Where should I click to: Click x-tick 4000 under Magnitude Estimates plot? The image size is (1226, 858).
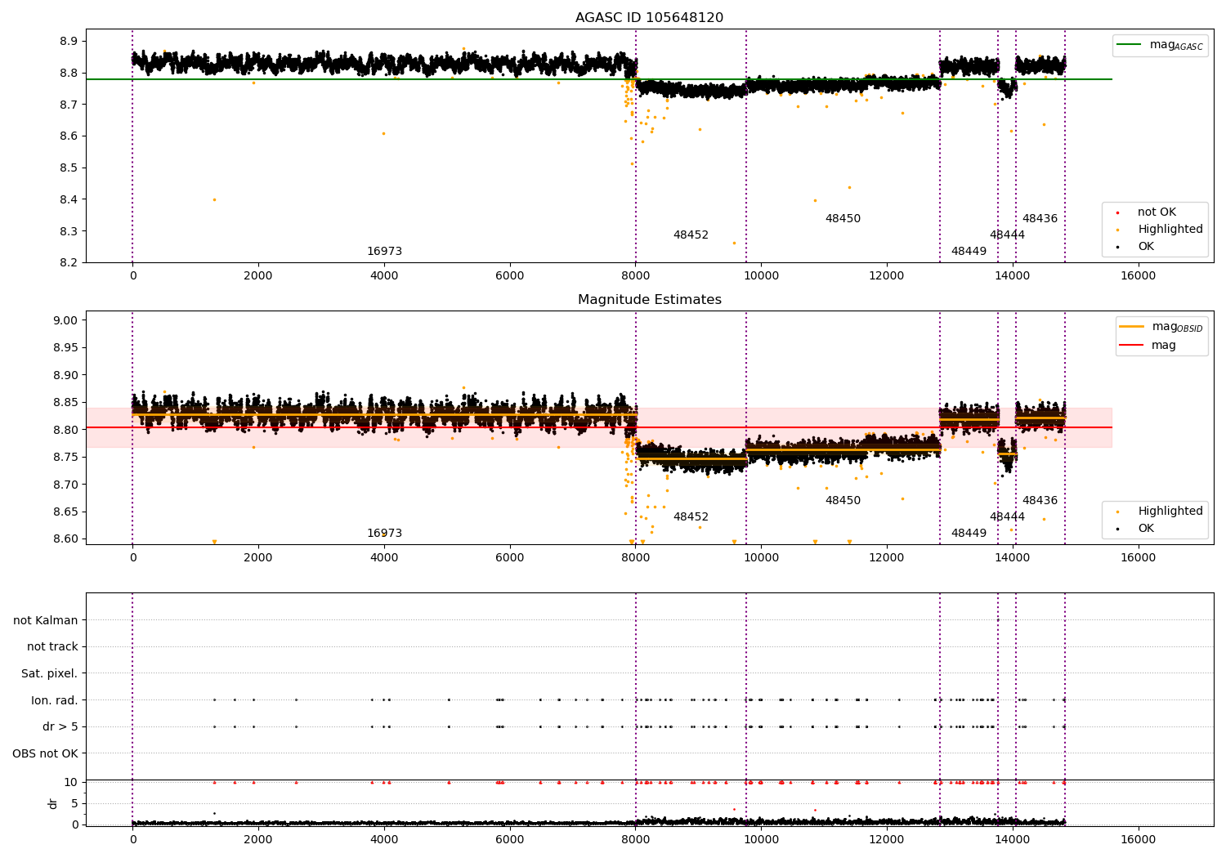[384, 558]
